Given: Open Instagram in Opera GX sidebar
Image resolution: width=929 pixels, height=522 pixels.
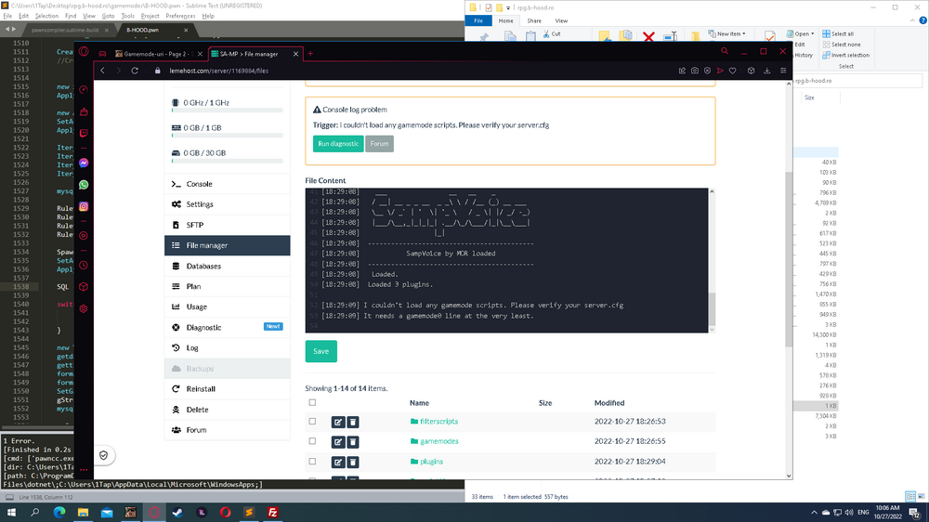Looking at the screenshot, I should tap(84, 207).
